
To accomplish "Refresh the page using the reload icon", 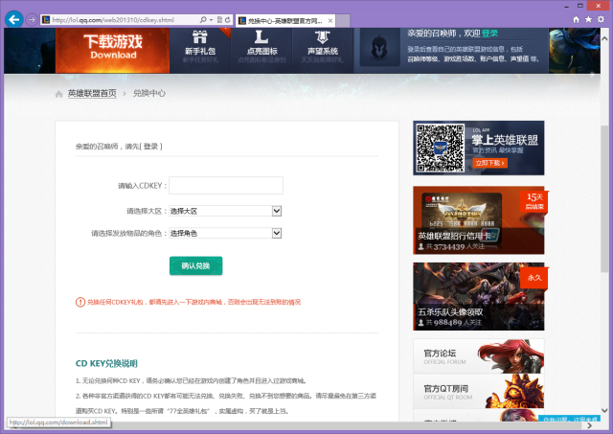I will click(x=228, y=19).
